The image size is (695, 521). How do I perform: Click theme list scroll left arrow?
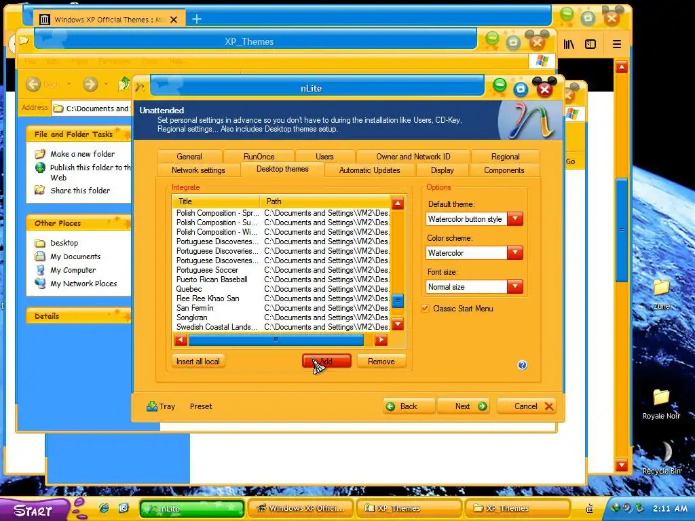[181, 340]
